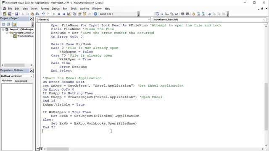
Task: Toggle Bookmark with the blue flag icon
Action: 209,14
